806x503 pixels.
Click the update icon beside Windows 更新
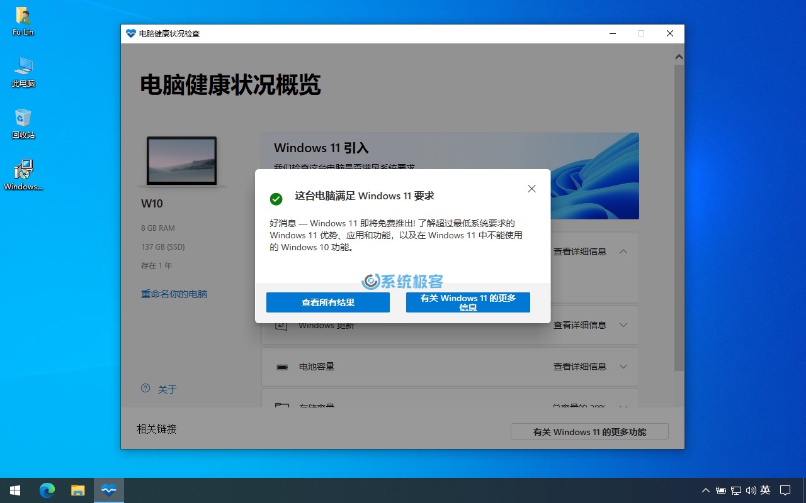[281, 325]
